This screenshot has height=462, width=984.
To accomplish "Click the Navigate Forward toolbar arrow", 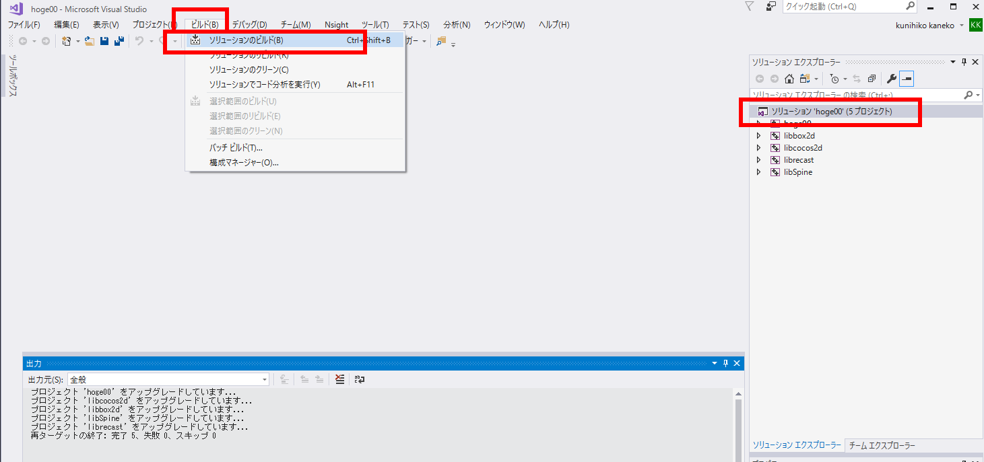I will [46, 41].
